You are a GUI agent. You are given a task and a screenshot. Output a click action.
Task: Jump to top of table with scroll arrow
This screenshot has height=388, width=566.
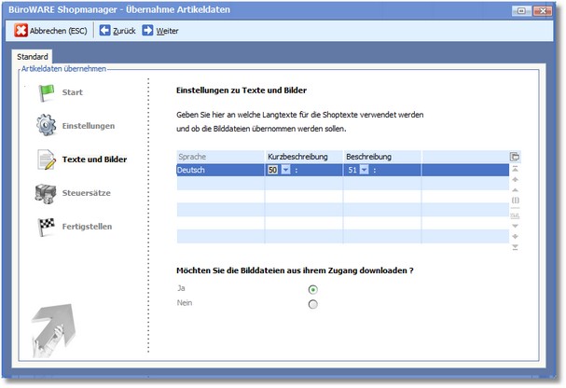click(x=515, y=169)
